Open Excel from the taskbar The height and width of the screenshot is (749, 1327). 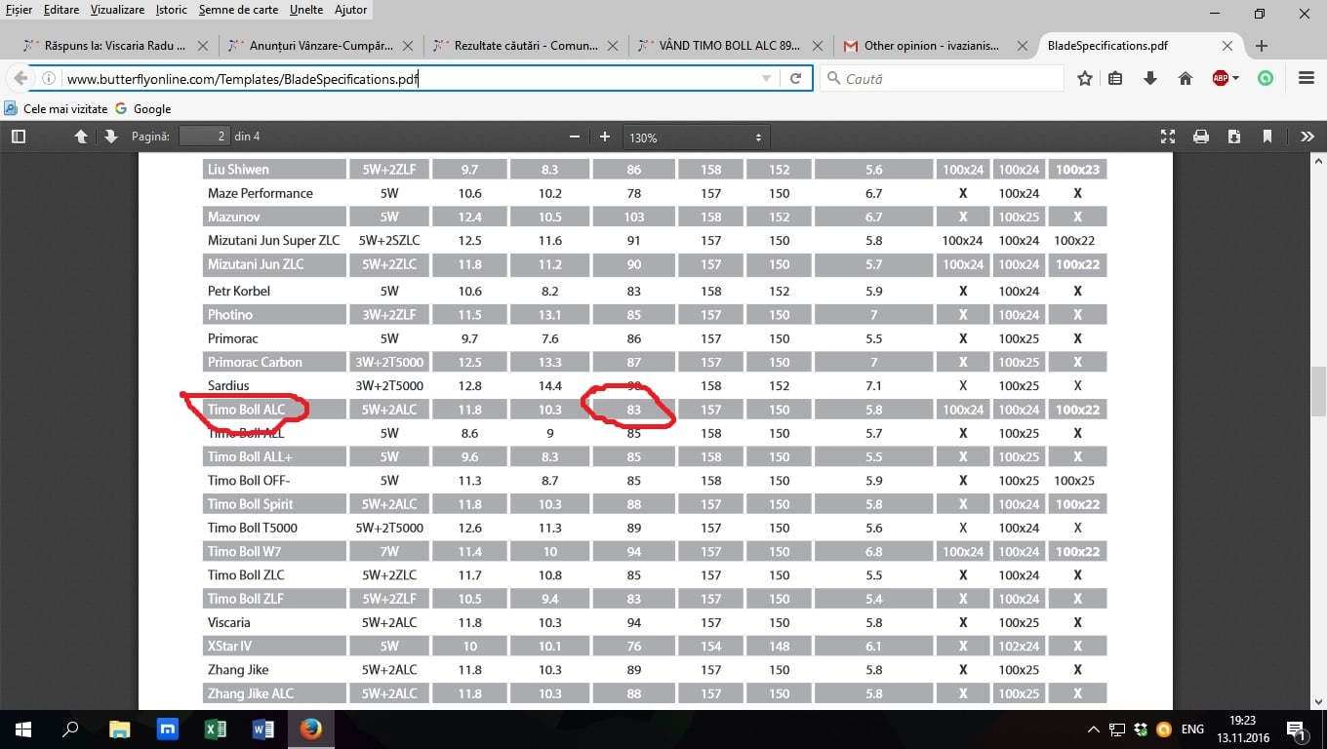(x=216, y=729)
